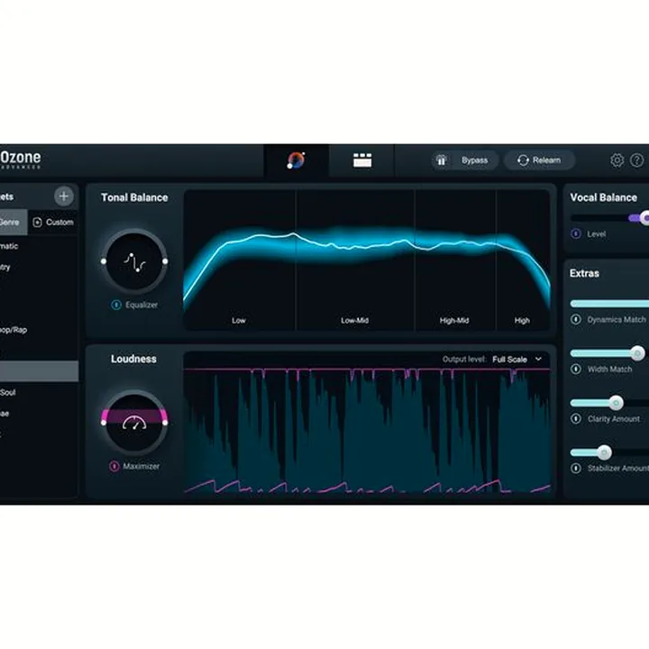Add a new target with plus button
This screenshot has width=649, height=649.
64,197
